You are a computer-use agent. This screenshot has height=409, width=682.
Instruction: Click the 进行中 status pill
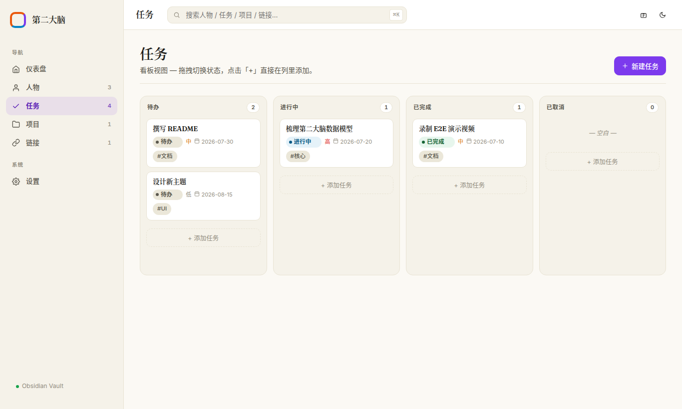[x=304, y=142]
